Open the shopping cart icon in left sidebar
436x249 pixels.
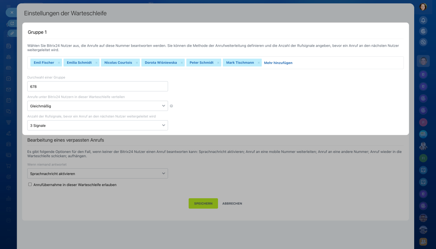click(9, 166)
